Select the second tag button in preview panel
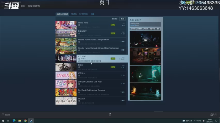Viewport: 220px width, 123px height. [x=140, y=29]
